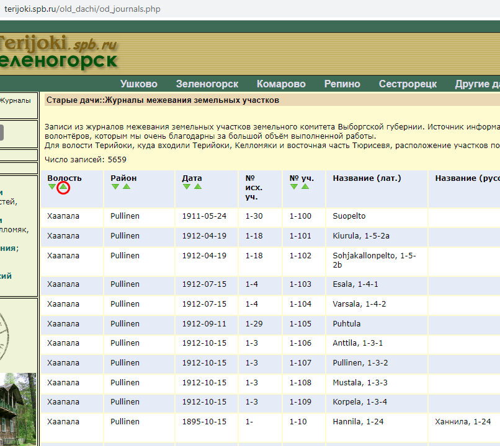Click the Terijoki Зеленогорск site logo
500x446 pixels.
click(x=58, y=52)
